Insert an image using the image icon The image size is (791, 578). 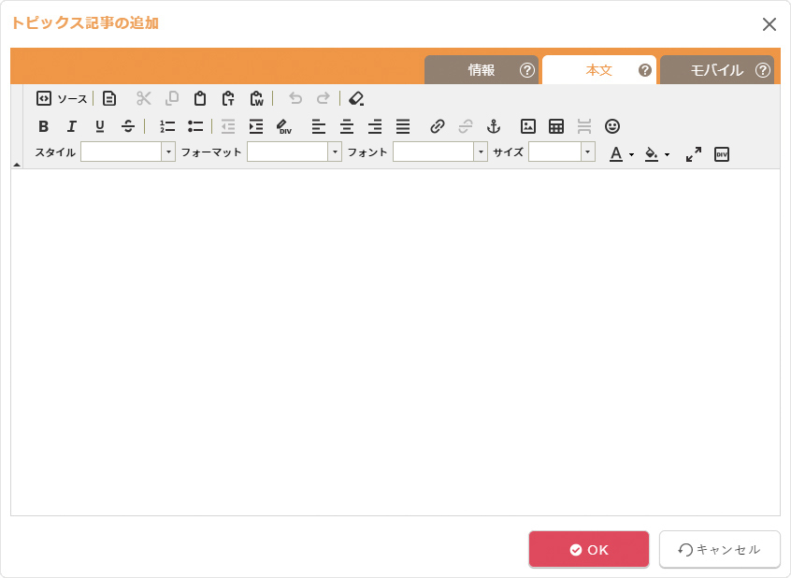(528, 126)
